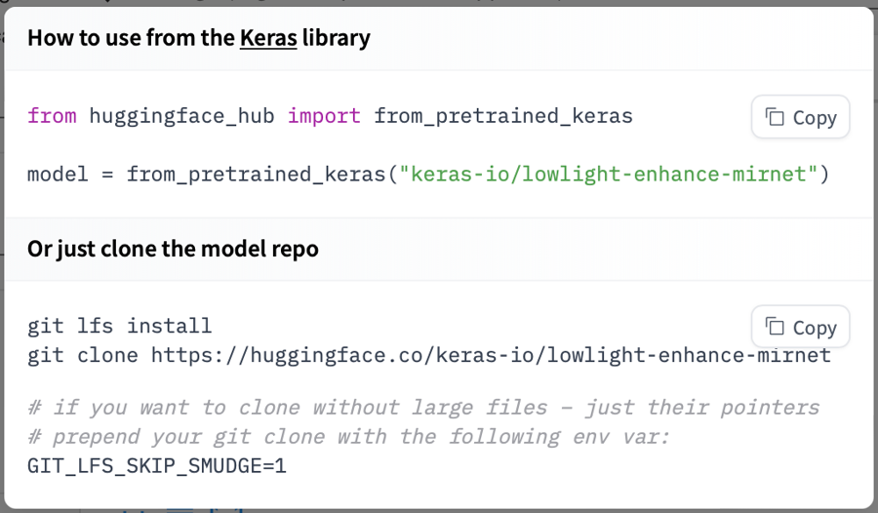Copy the git clone commands
Screen dimensions: 878x513
pos(801,327)
